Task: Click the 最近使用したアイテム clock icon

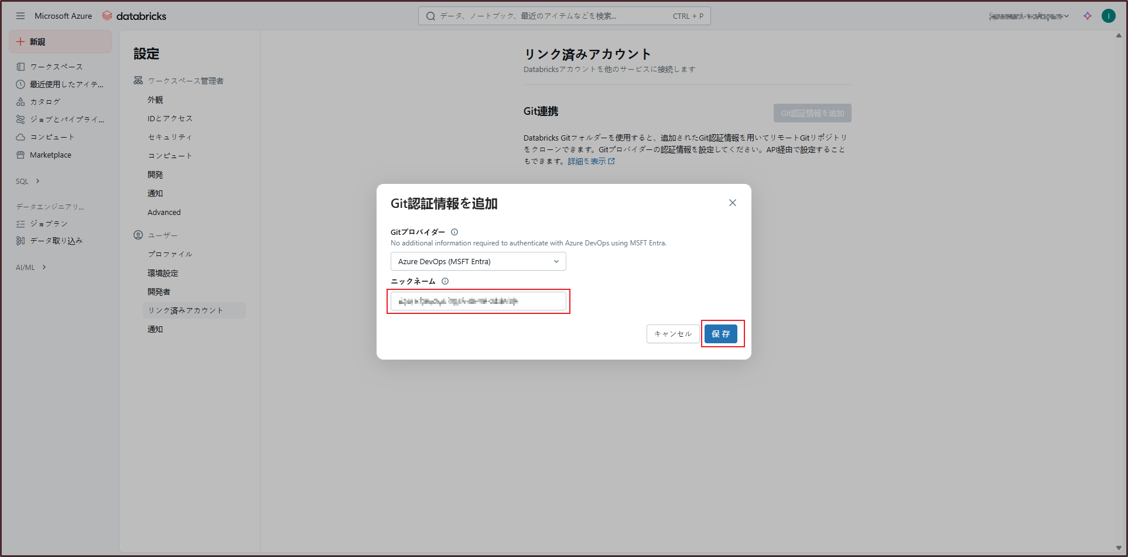Action: [20, 84]
